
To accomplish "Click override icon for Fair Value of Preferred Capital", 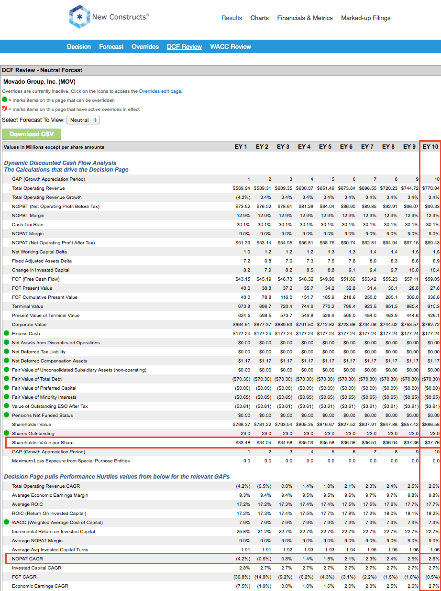I will tap(6, 388).
